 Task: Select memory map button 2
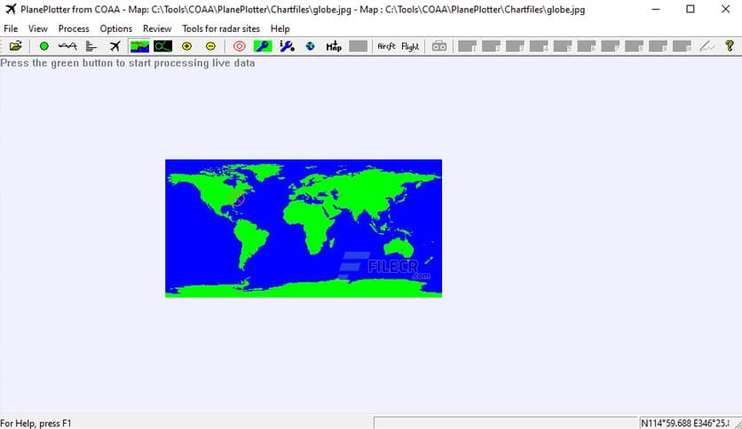pos(491,46)
